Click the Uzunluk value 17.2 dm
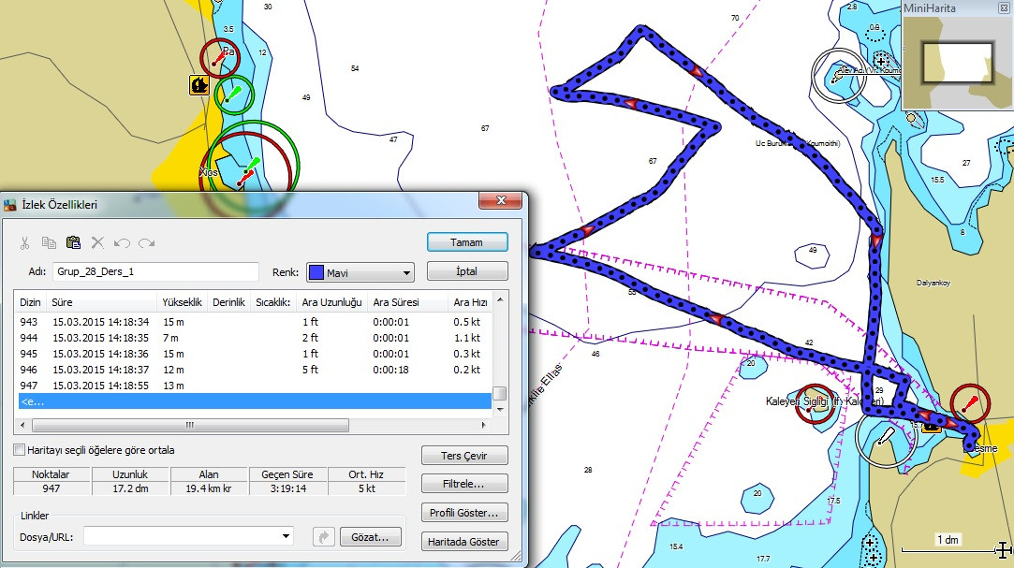1014x568 pixels. click(131, 488)
